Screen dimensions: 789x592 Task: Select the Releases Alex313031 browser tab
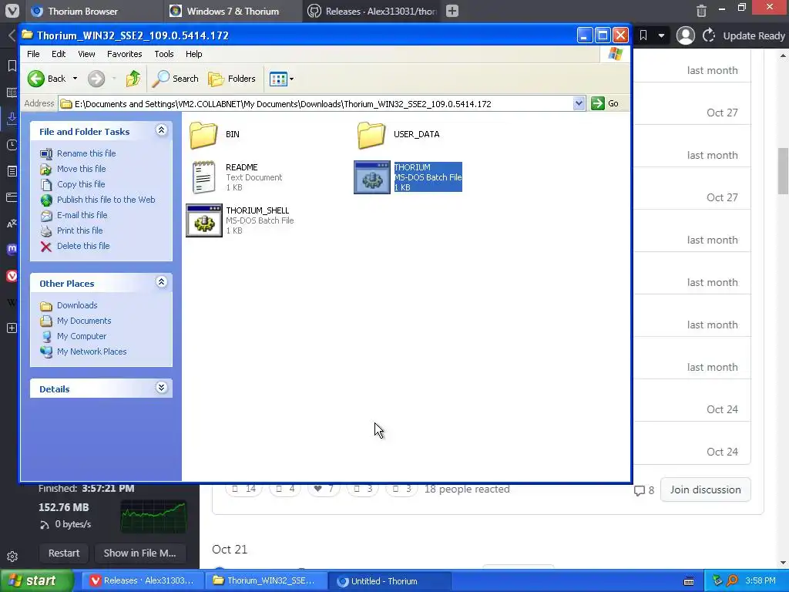[x=372, y=11]
